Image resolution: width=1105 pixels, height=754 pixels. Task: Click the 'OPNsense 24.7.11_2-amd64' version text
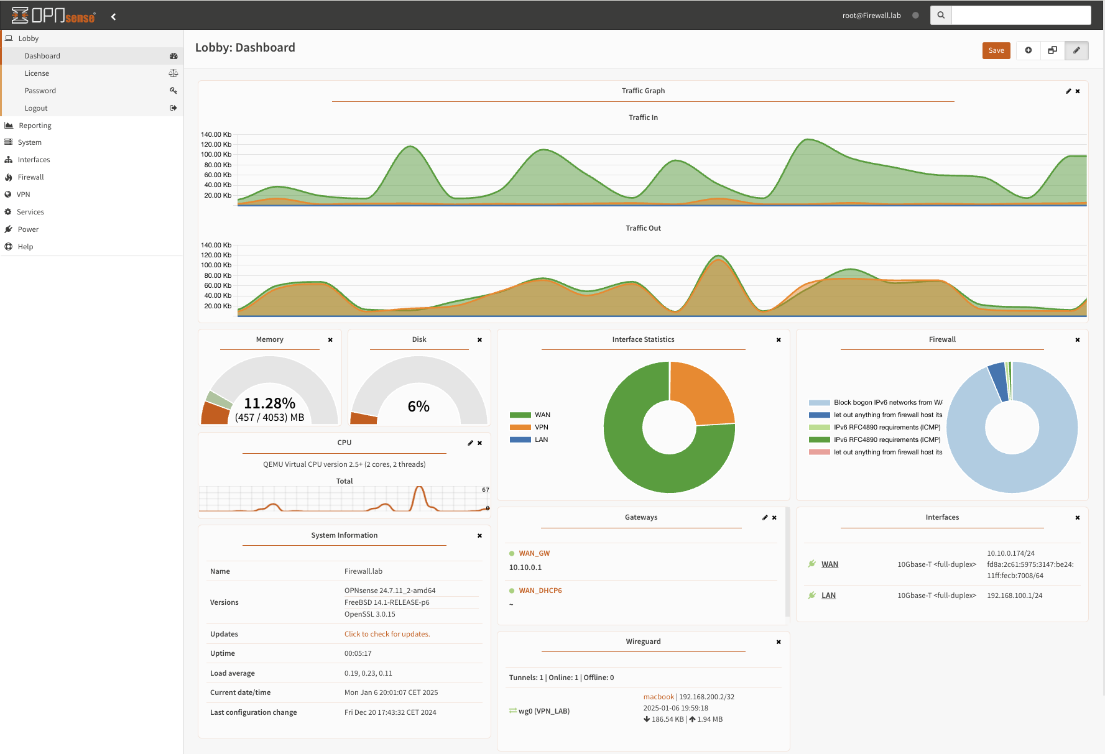[390, 591]
